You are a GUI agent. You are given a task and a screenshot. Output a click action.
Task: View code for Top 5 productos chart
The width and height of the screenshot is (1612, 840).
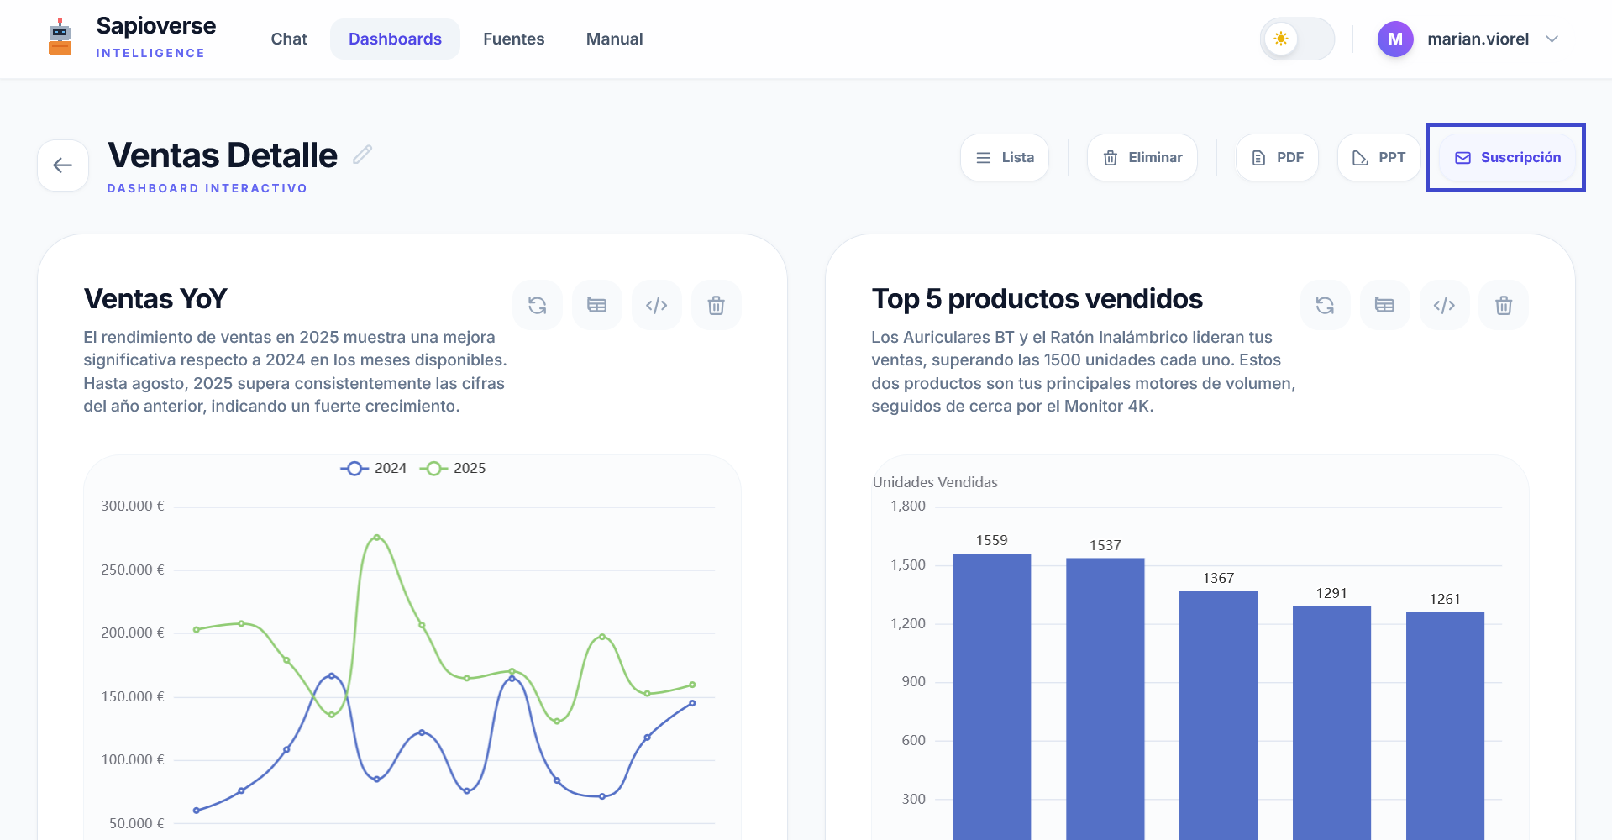pyautogui.click(x=1445, y=305)
